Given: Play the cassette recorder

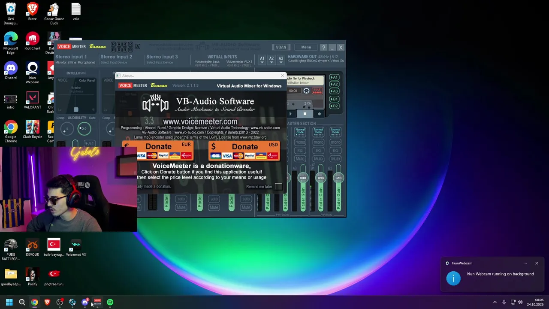Looking at the screenshot, I should (x=291, y=114).
